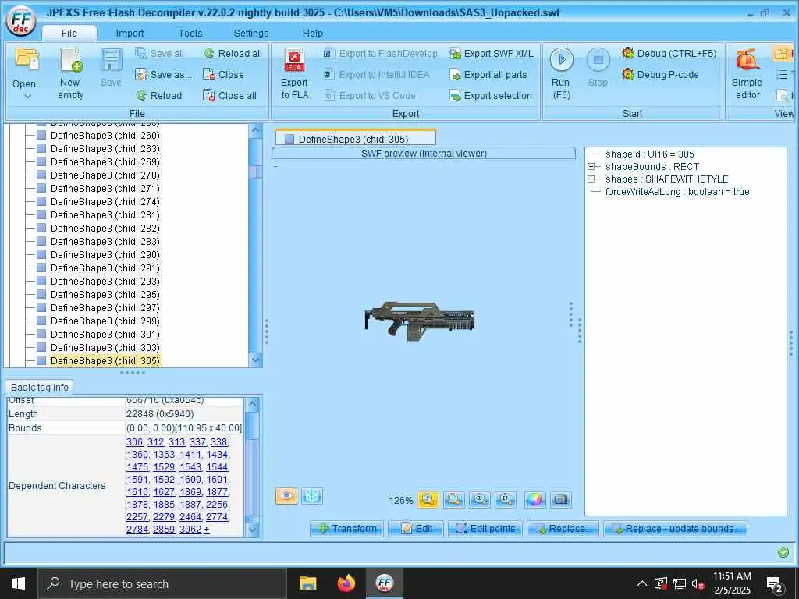Select DefineShape3 (chid: 290) in tree

pyautogui.click(x=105, y=255)
